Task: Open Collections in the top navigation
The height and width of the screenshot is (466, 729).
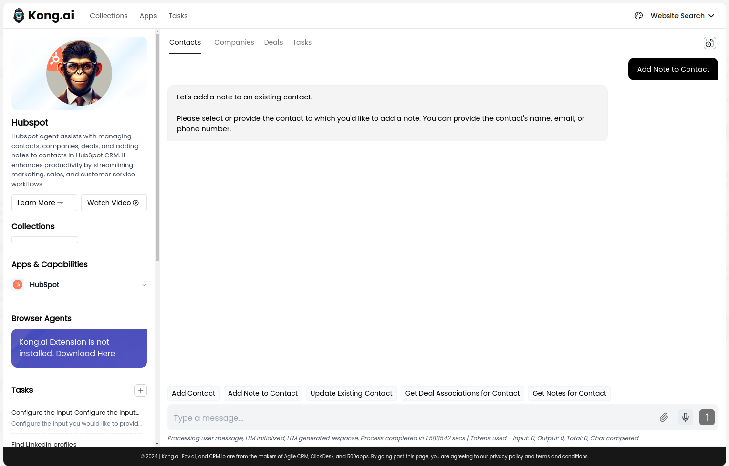Action: coord(109,16)
